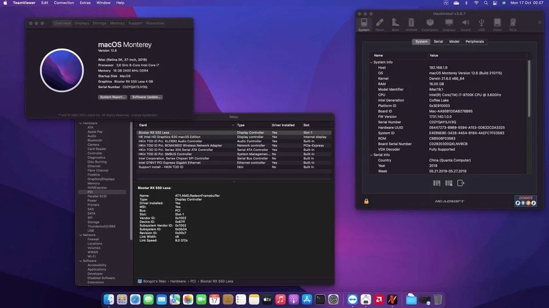549x308 pixels.
Task: Select Graphics/Displays in System Report sidebar
Action: pos(101,179)
